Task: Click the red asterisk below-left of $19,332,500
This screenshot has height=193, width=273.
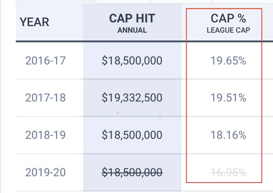Action: point(117,113)
